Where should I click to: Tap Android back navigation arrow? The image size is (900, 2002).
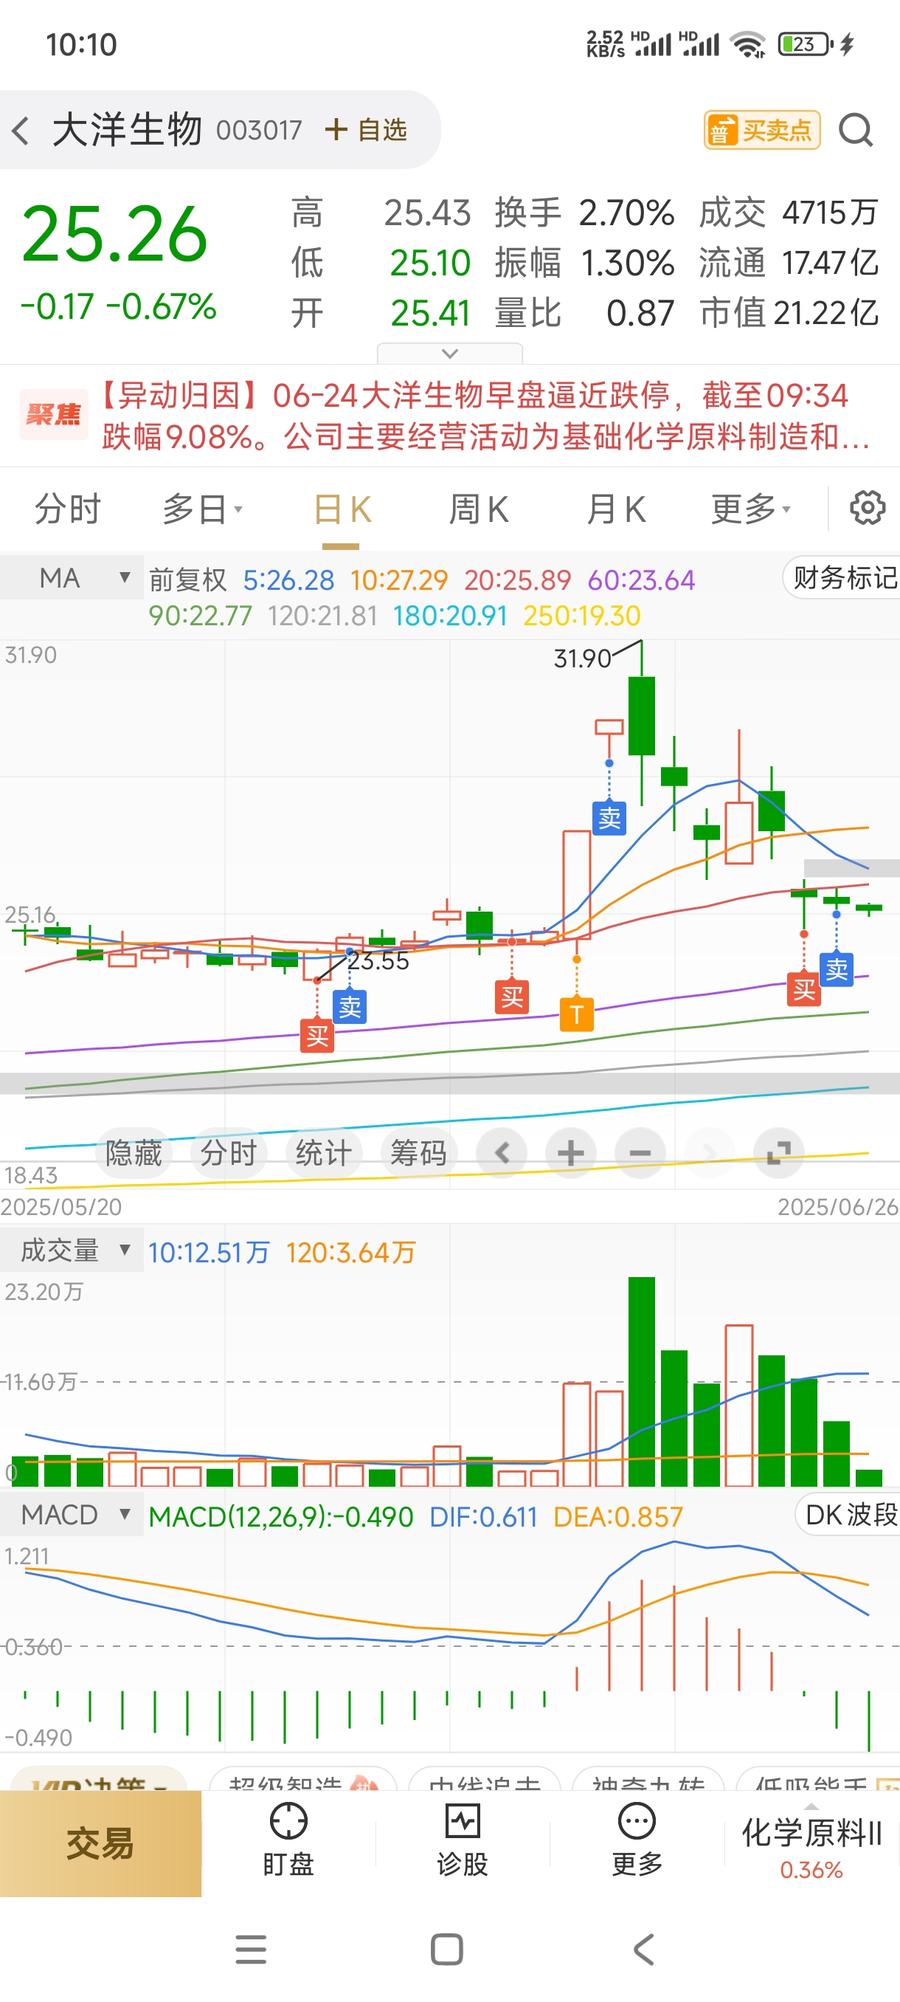[x=644, y=1949]
